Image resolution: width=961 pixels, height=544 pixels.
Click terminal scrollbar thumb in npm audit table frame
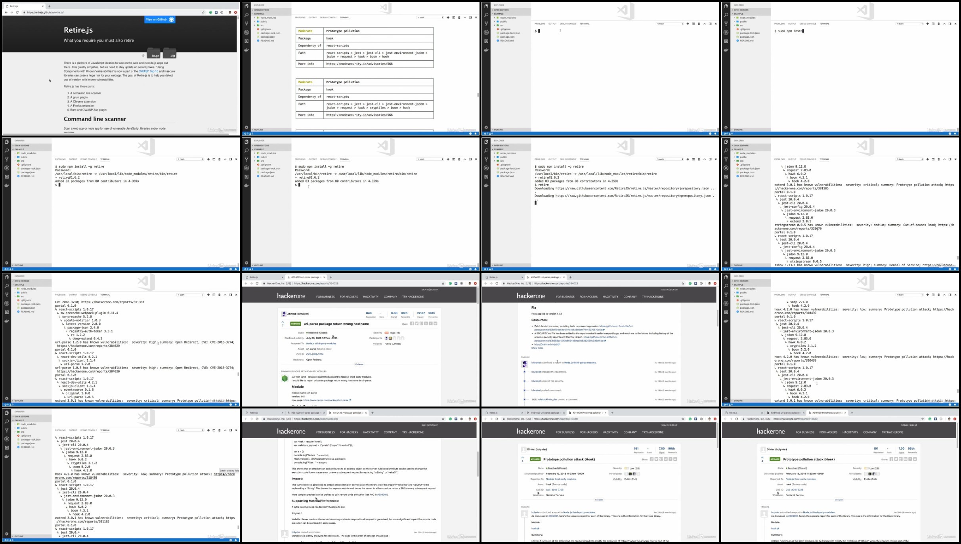pyautogui.click(x=478, y=95)
